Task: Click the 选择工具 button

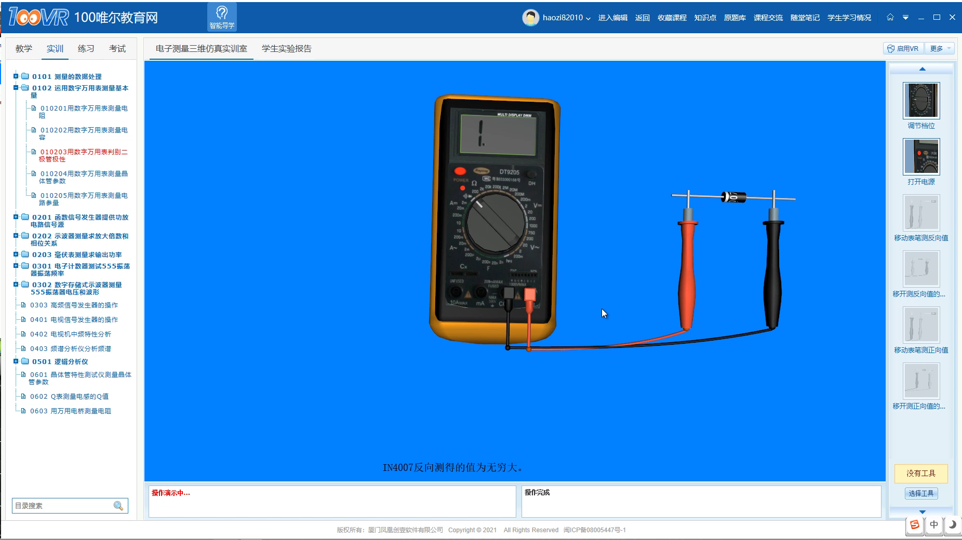Action: click(921, 493)
